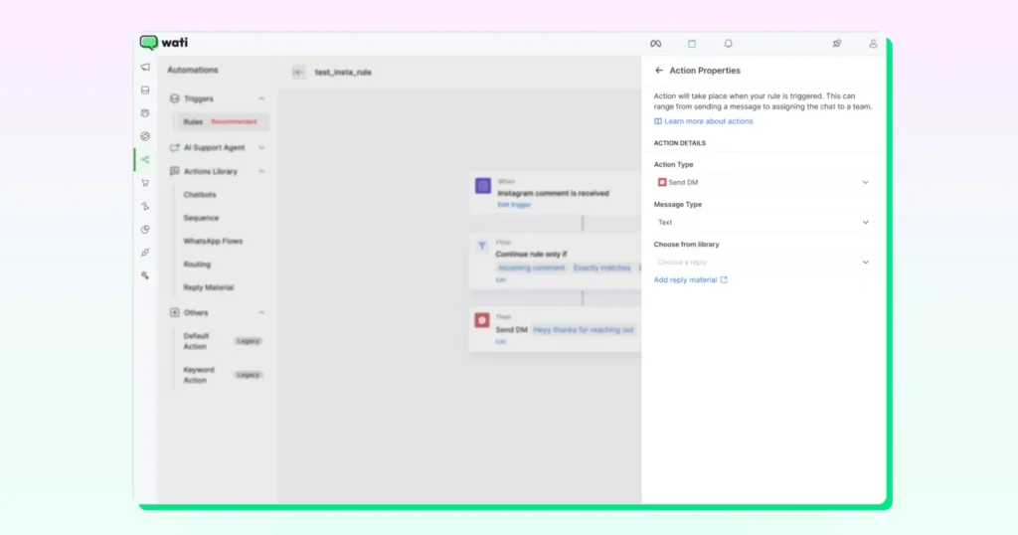The width and height of the screenshot is (1018, 535).
Task: Click the back arrow beside Action Properties
Action: click(x=659, y=71)
